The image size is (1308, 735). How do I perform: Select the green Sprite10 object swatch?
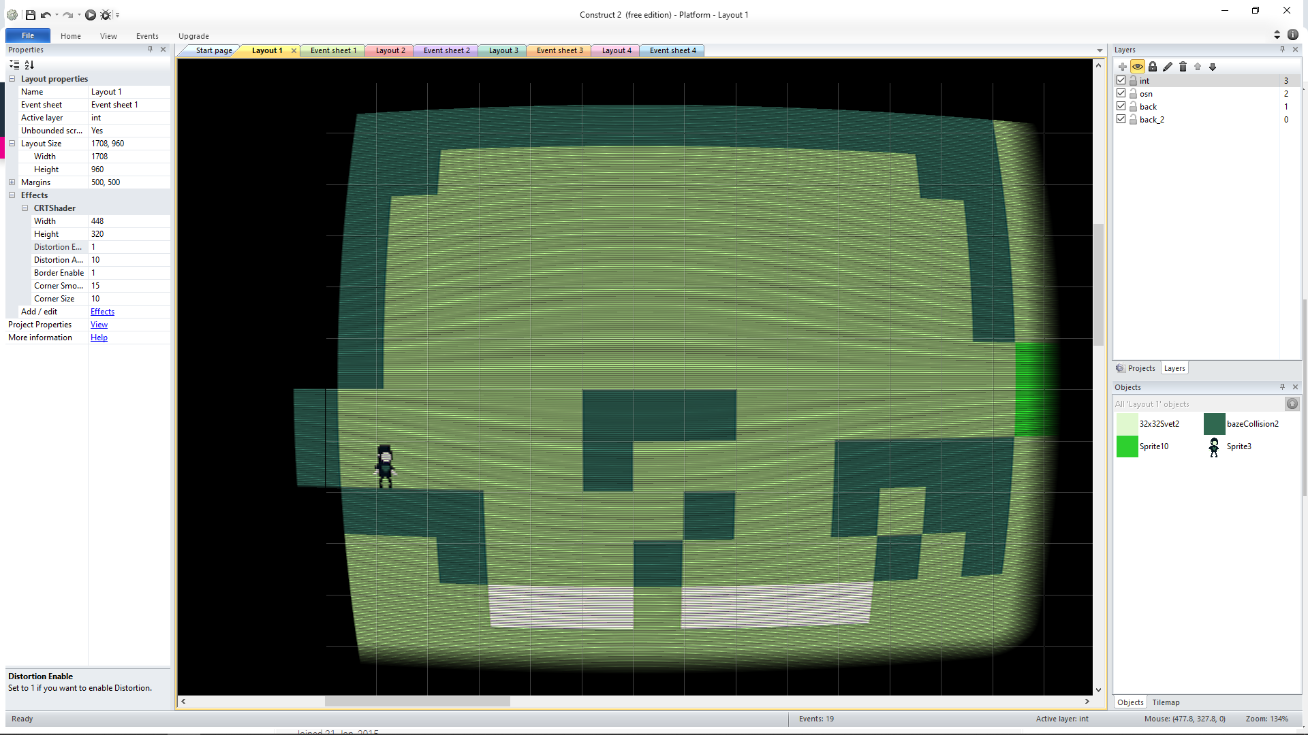click(x=1127, y=446)
